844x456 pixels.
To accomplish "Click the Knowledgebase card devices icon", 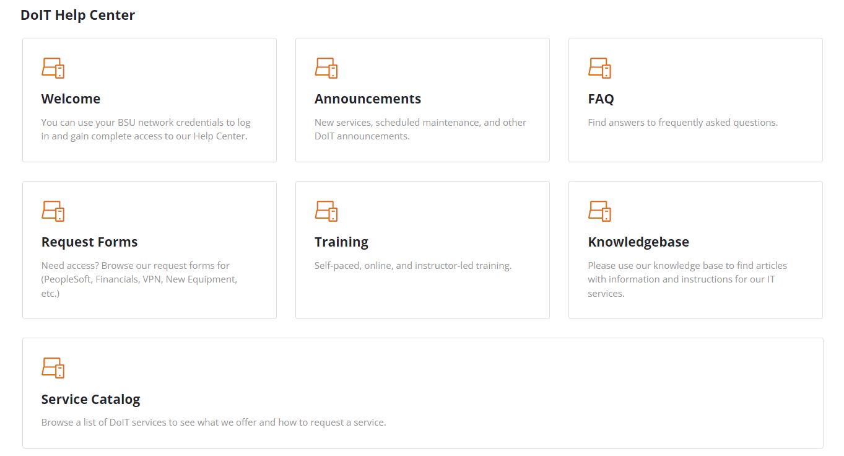I will tap(599, 210).
